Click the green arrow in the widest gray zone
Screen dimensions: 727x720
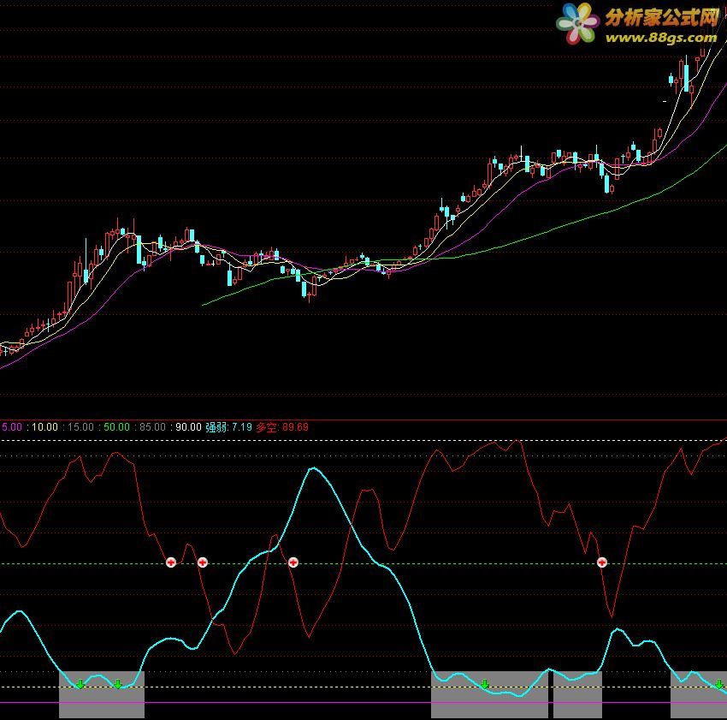point(485,684)
